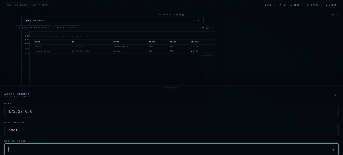Maximize the NETWORK window
Screen dimensions: 343x155
(x=194, y=21)
